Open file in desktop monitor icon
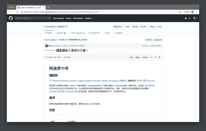The width and height of the screenshot is (206, 131). click(151, 57)
